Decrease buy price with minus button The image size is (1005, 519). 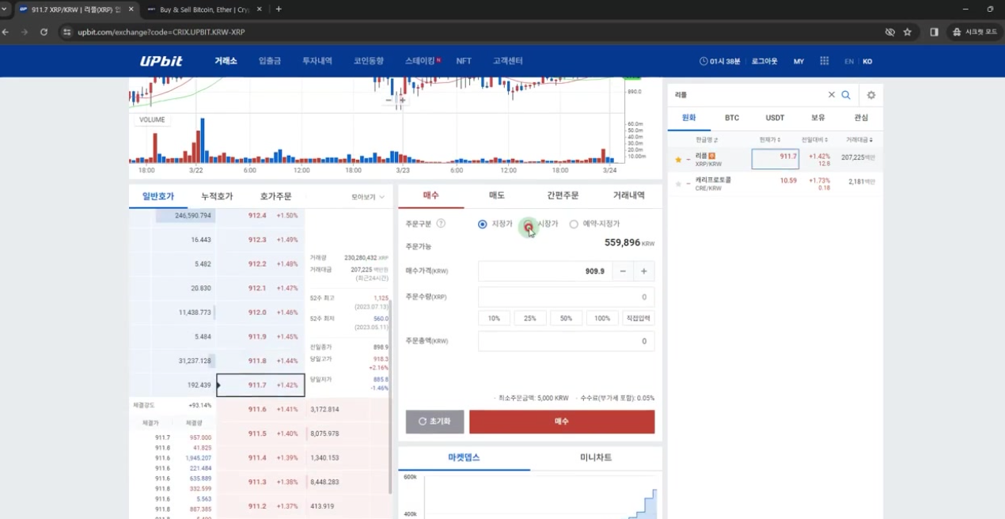click(x=623, y=271)
